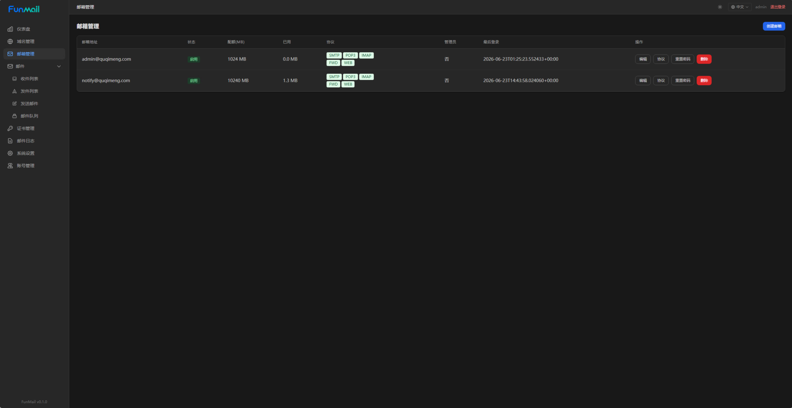Click last login 2026-06-23T01:25:23 timestamp
Viewport: 792px width, 408px height.
(521, 59)
